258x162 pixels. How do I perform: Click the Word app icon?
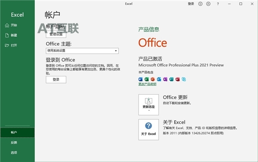point(140,79)
